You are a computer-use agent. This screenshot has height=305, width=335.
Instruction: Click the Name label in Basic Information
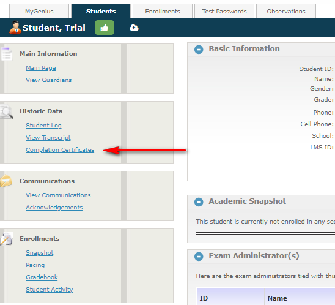pos(324,79)
